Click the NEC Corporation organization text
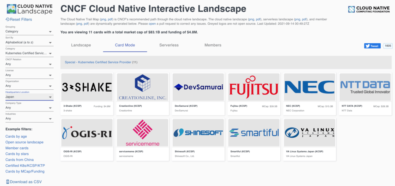Image resolution: width=395 pixels, height=186 pixels. point(295,111)
